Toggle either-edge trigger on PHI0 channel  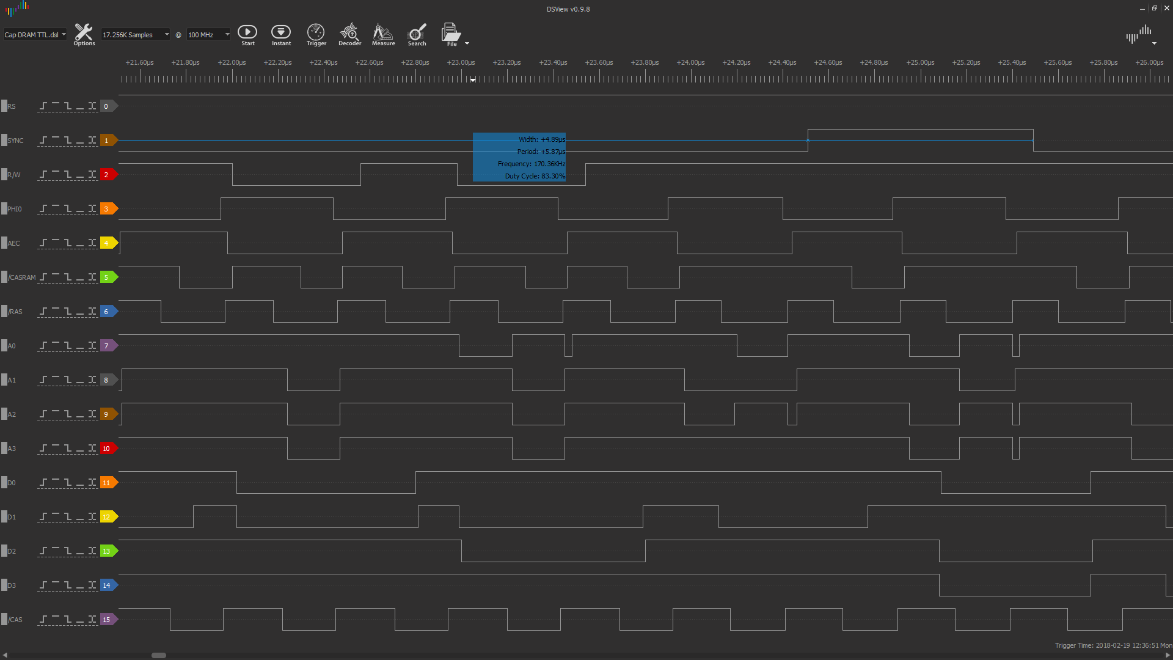click(x=92, y=209)
